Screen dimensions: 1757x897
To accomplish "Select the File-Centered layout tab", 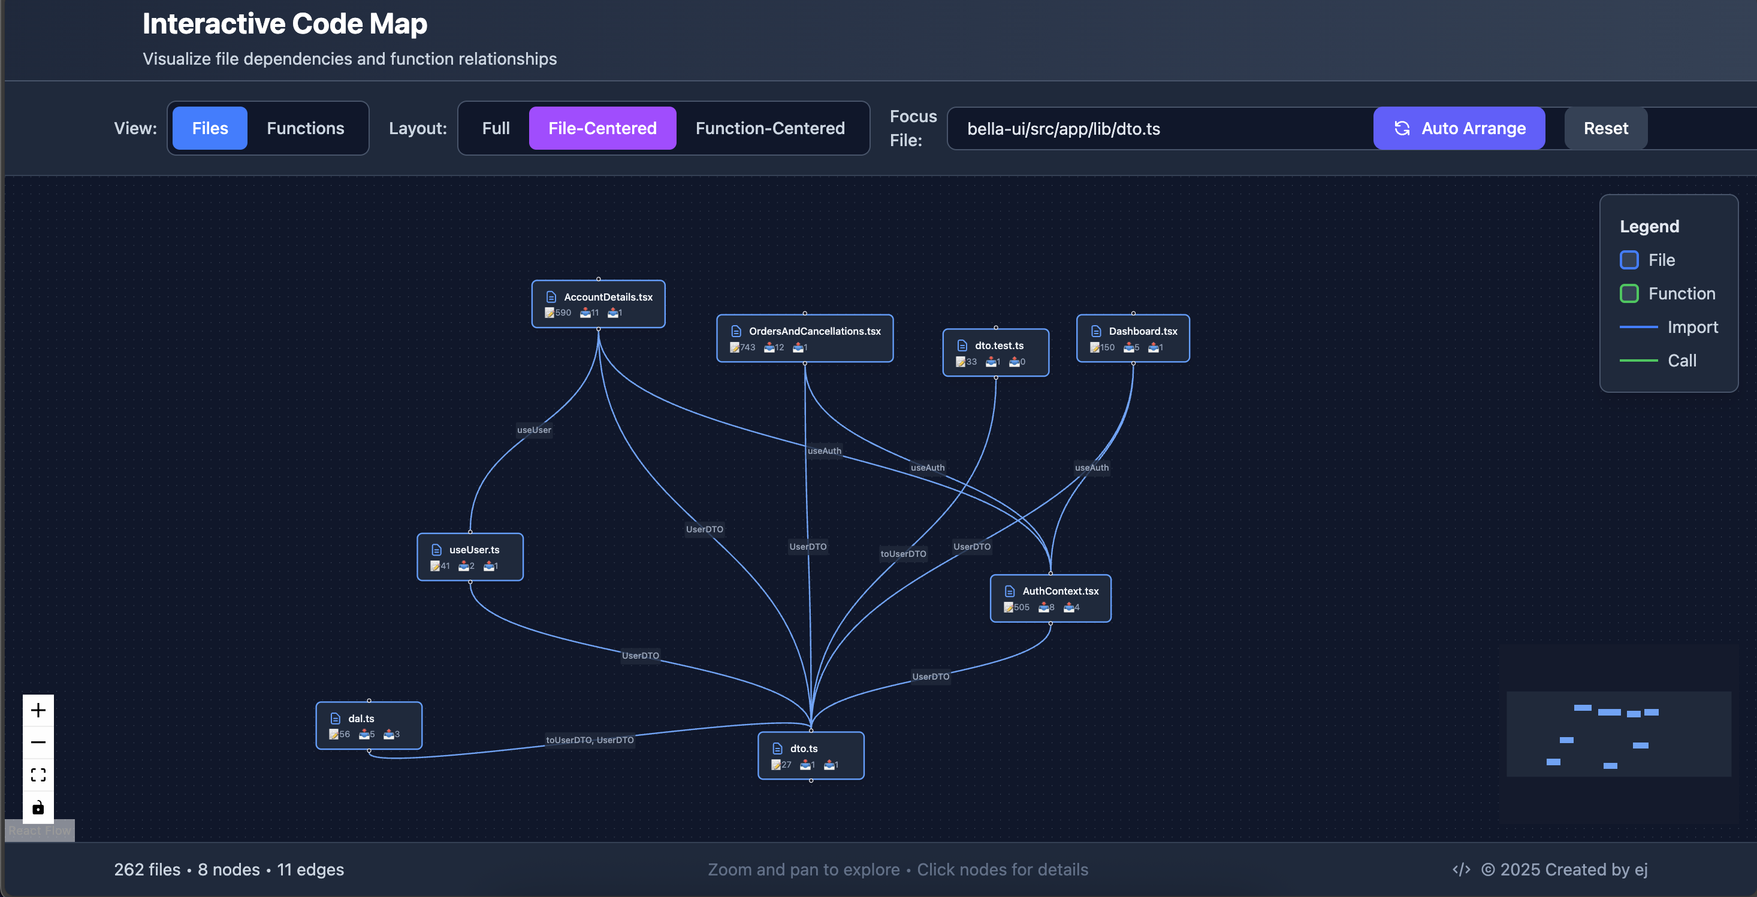I will (602, 128).
